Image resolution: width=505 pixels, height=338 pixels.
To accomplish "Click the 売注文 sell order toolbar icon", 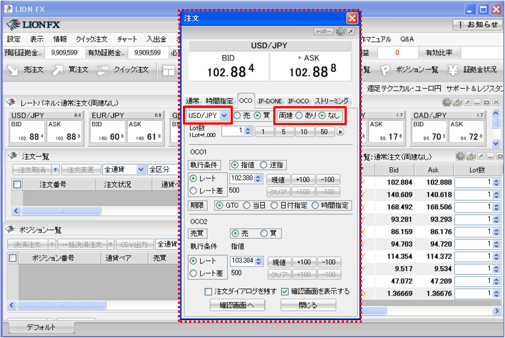I will tap(13, 70).
